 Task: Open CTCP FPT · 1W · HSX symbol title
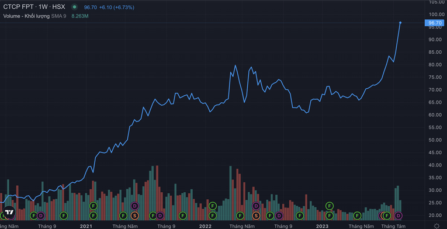coord(34,7)
